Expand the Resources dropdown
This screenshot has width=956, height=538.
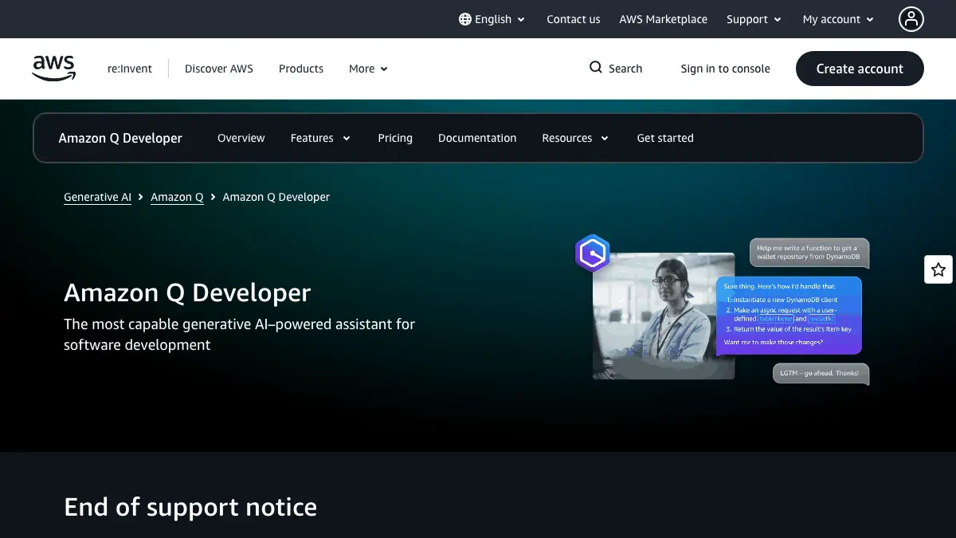coord(575,138)
